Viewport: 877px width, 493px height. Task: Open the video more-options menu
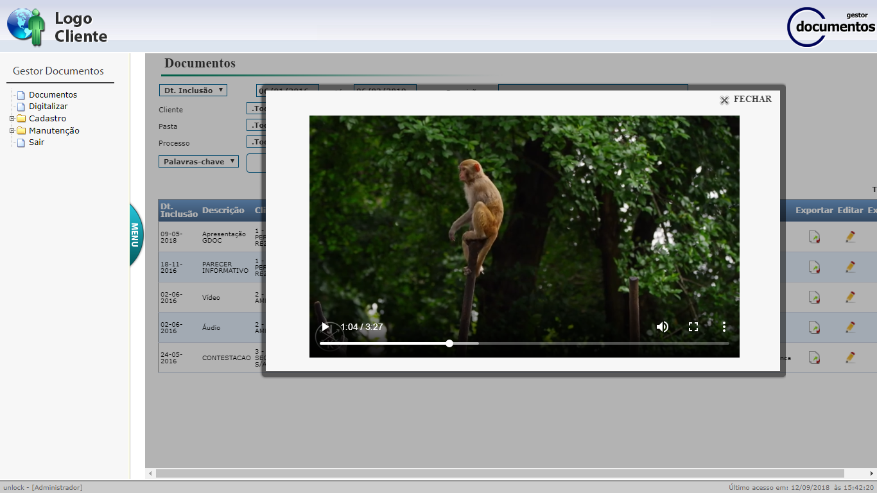click(x=724, y=327)
